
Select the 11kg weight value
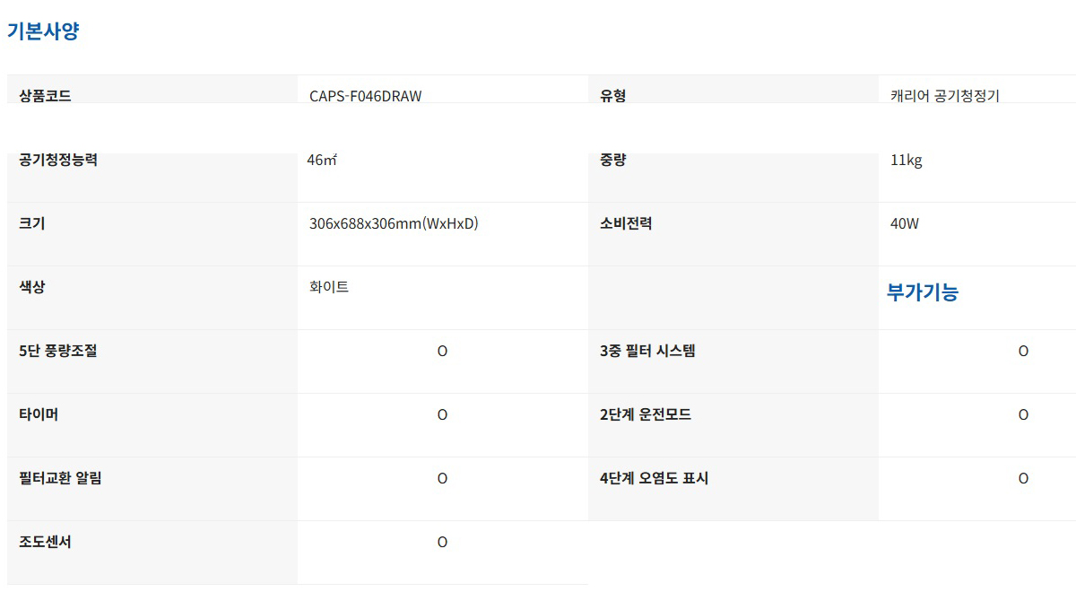[x=906, y=161]
